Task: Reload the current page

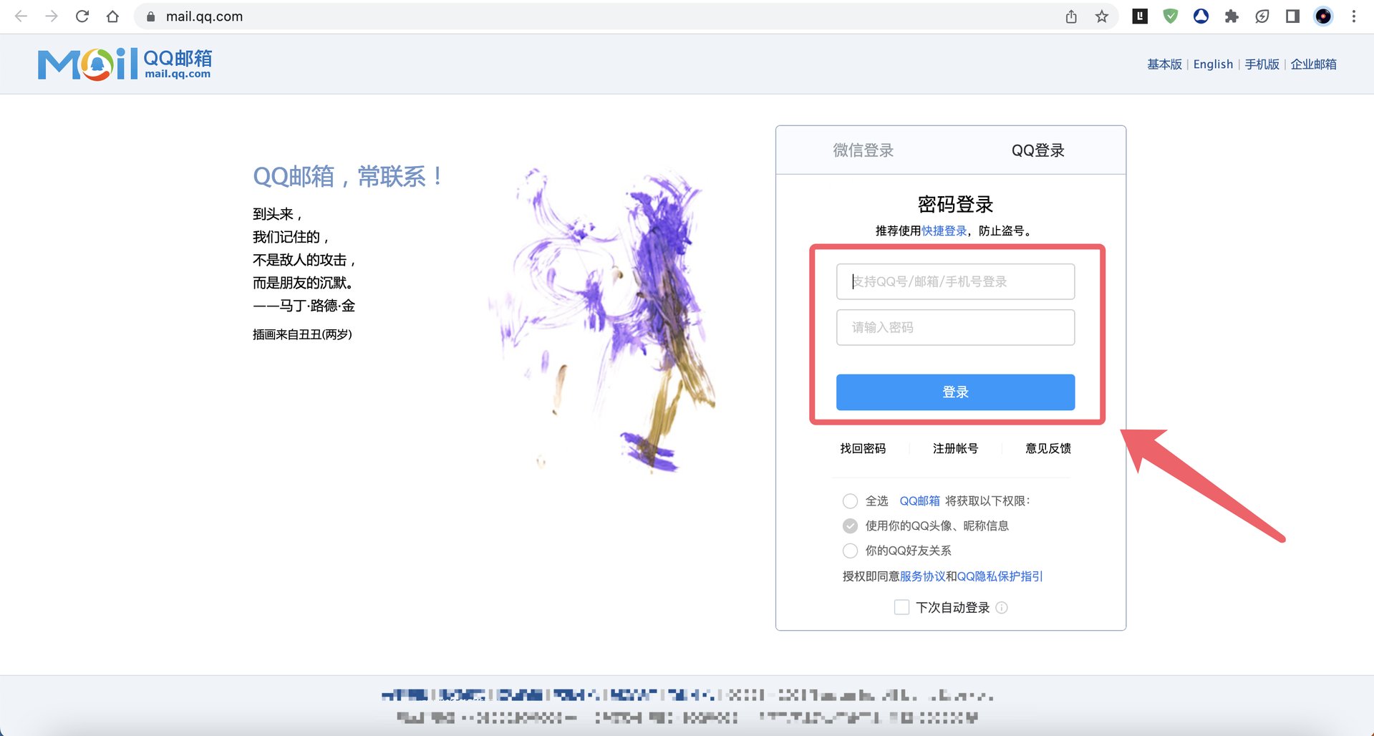Action: pos(82,16)
